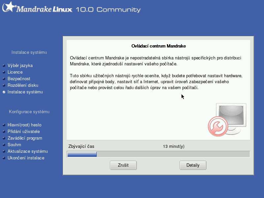Select the Rozdělení disku step
The image size is (264, 198).
tap(23, 85)
